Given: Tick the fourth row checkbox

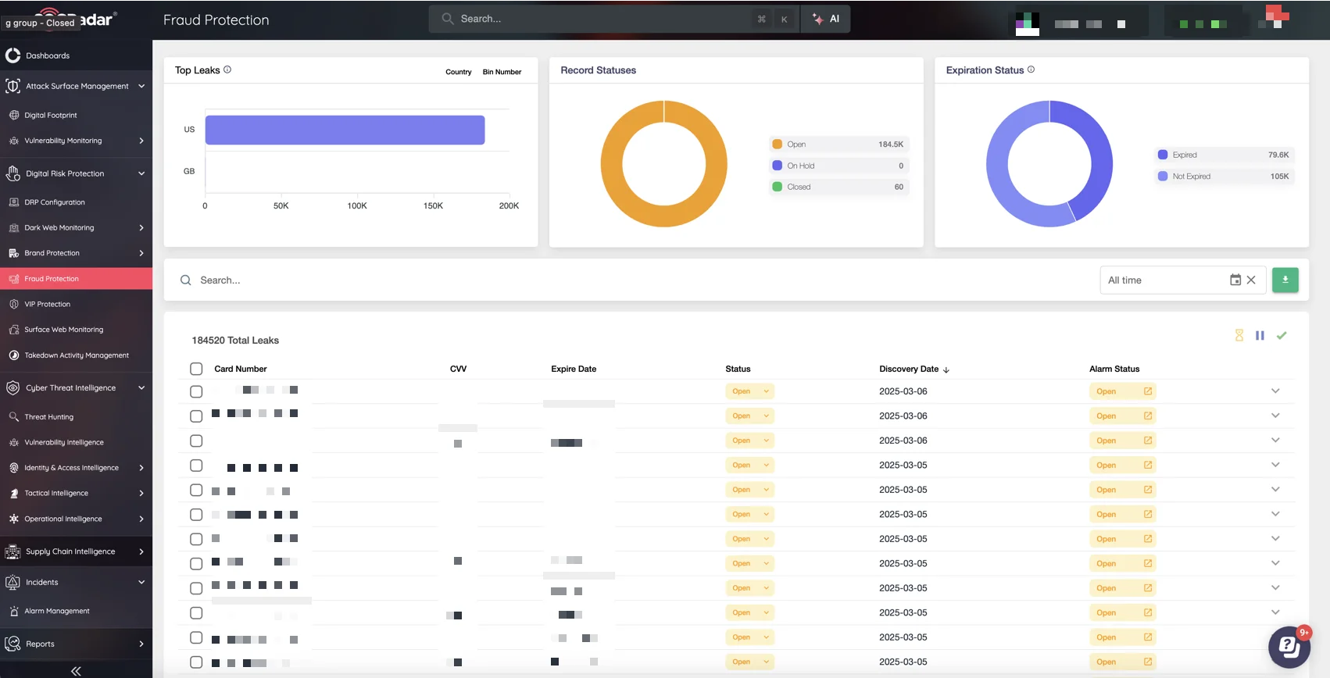Looking at the screenshot, I should pyautogui.click(x=196, y=466).
